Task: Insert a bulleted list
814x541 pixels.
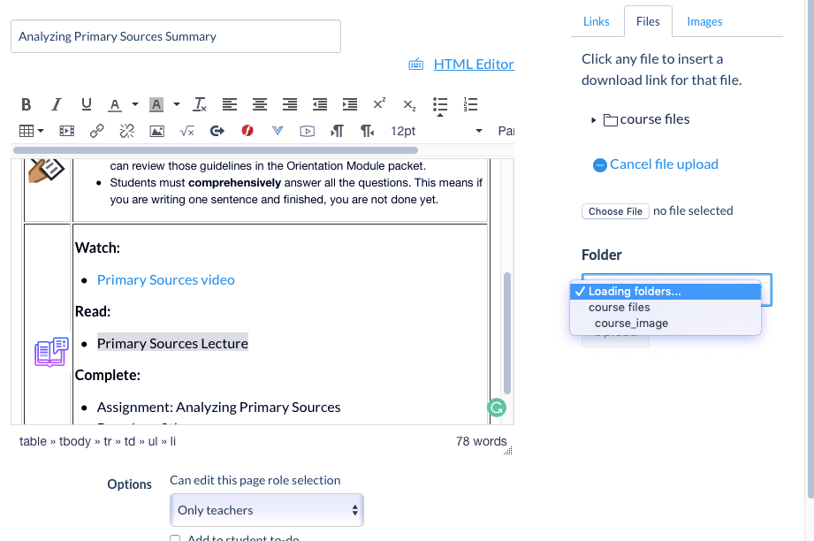Action: [440, 104]
